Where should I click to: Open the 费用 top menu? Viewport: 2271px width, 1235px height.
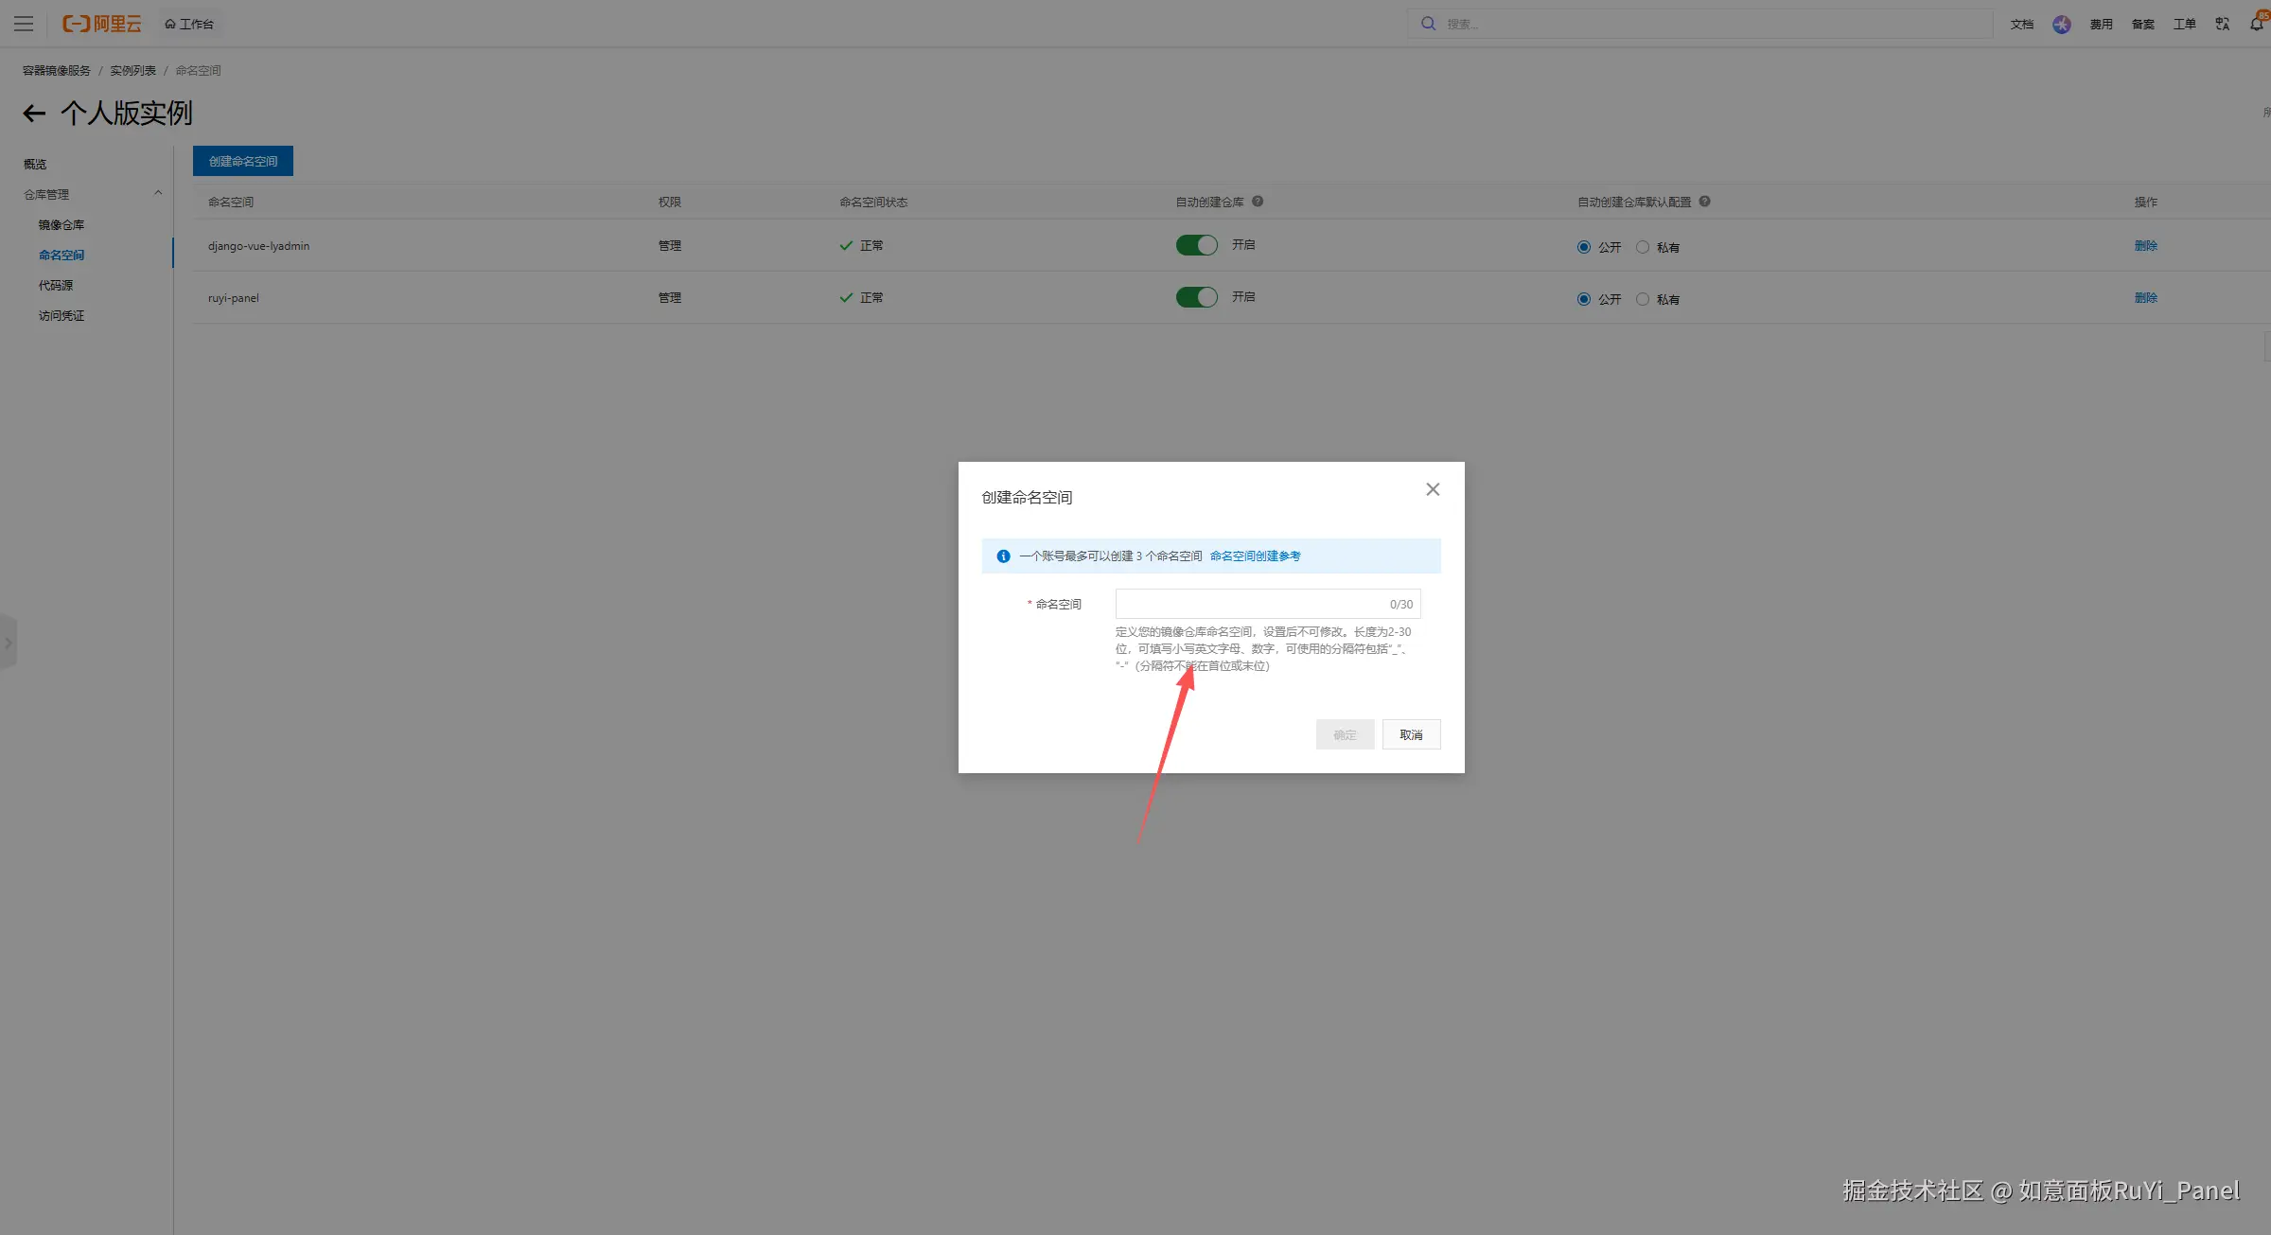[x=2102, y=25]
